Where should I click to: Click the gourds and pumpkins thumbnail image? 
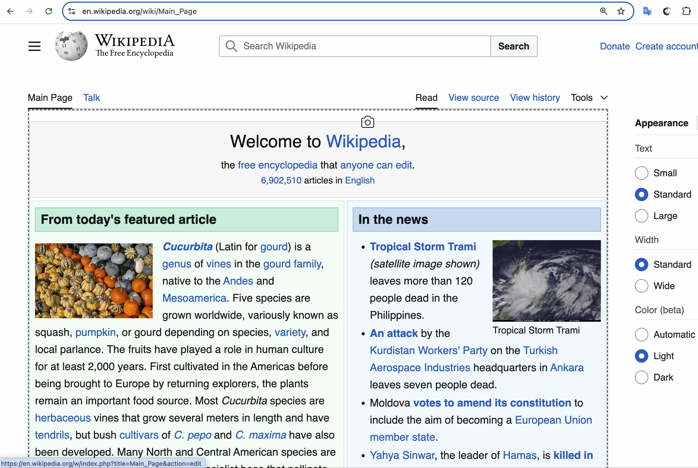click(x=94, y=281)
